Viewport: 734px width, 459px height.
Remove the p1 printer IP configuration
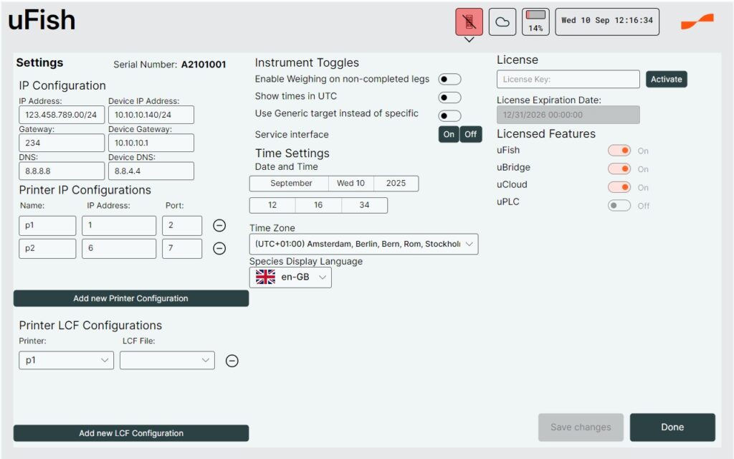click(x=220, y=226)
